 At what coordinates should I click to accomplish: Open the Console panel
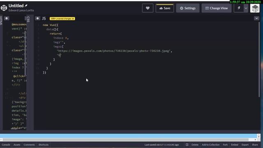tap(6, 145)
